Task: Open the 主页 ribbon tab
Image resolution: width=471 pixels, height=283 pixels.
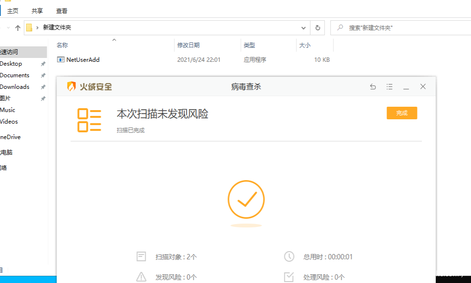Action: pos(13,11)
